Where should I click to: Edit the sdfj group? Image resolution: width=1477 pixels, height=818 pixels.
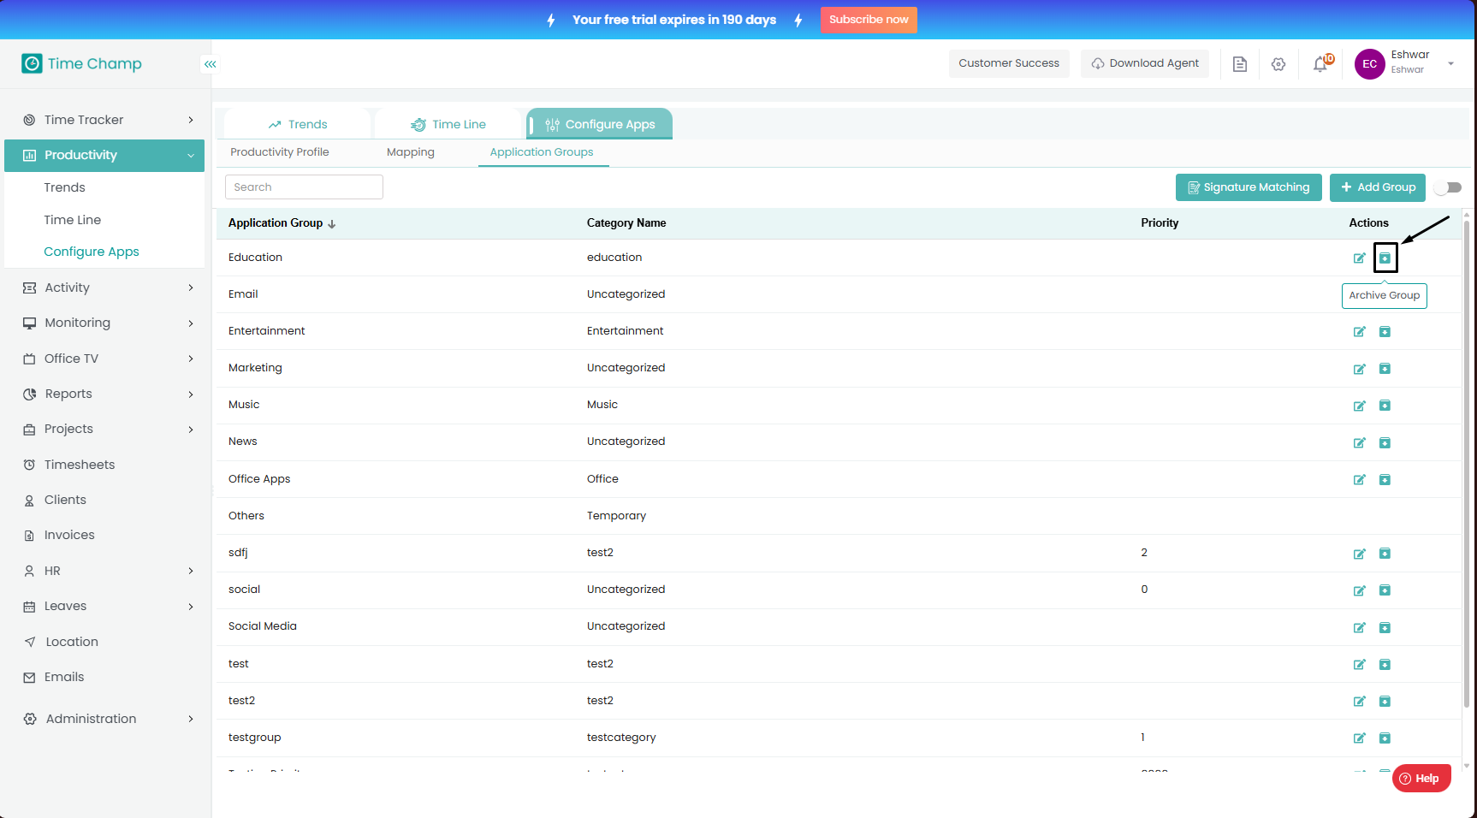[x=1359, y=554]
